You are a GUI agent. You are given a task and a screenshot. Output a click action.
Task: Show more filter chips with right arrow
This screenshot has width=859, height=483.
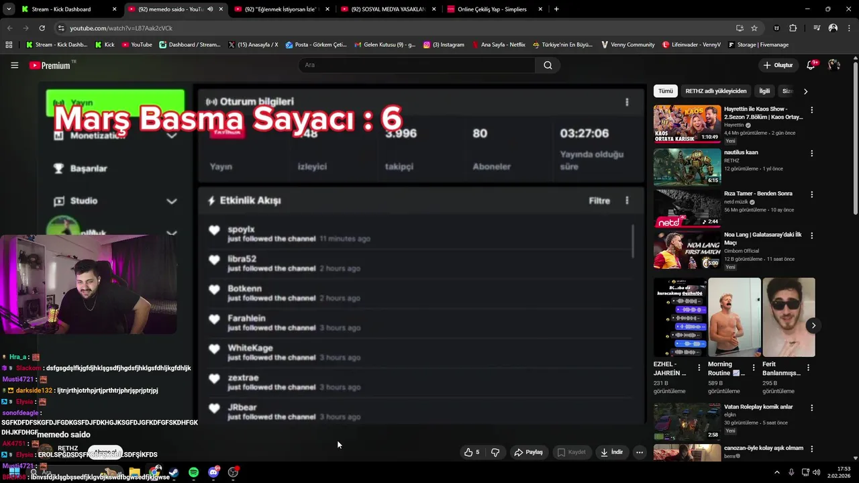coord(805,91)
